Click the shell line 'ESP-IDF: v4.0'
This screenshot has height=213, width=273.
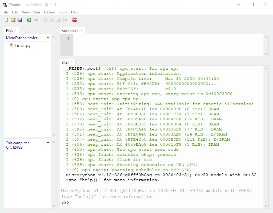tap(121, 89)
